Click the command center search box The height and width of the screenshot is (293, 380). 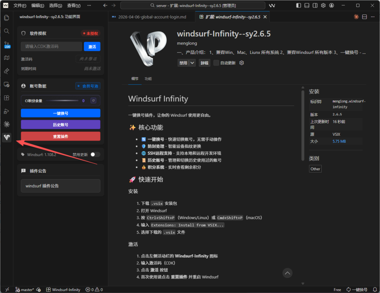click(193, 5)
